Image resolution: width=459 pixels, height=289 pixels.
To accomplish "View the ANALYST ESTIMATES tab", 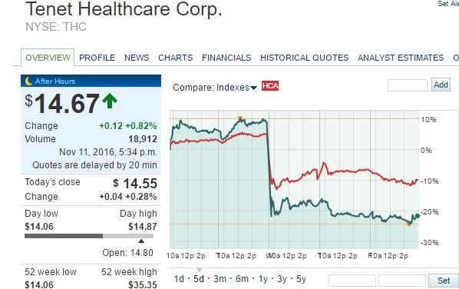I will (x=401, y=58).
